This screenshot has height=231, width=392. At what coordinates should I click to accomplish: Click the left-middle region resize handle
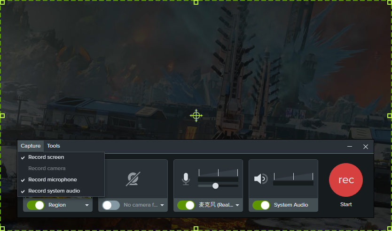(x=2, y=115)
